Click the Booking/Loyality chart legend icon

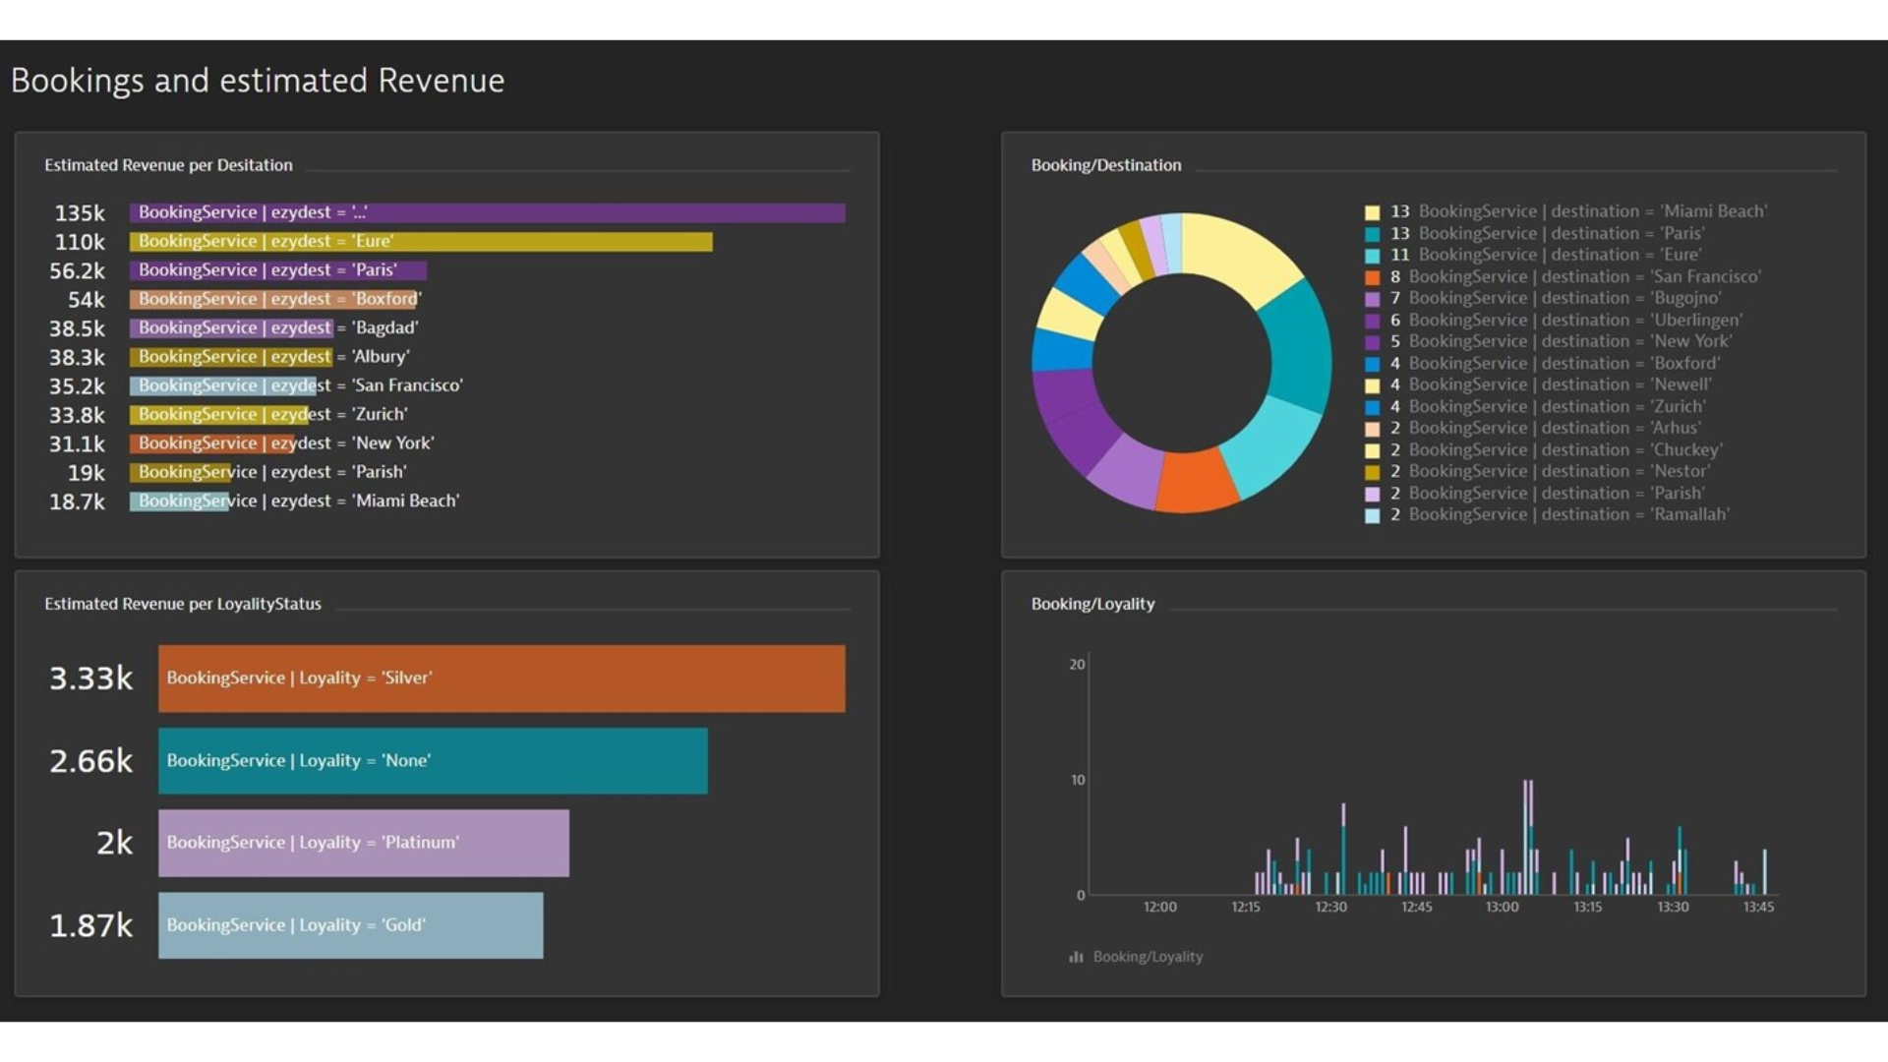point(1076,957)
